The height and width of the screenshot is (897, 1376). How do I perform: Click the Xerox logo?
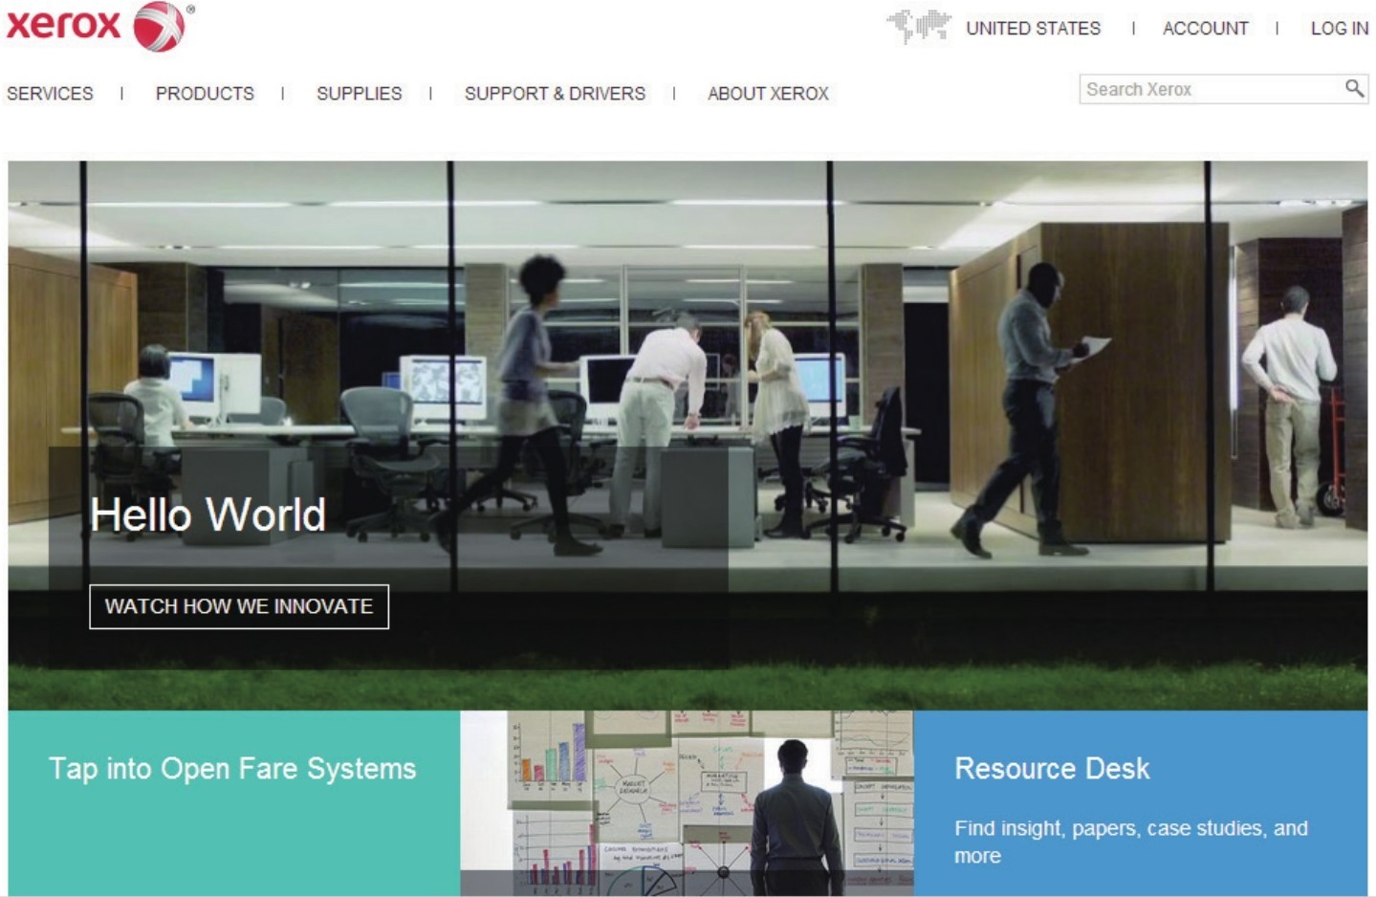(99, 26)
